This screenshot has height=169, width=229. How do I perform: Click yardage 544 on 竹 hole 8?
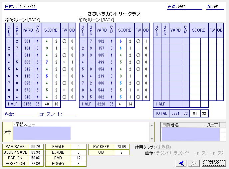click(101, 90)
